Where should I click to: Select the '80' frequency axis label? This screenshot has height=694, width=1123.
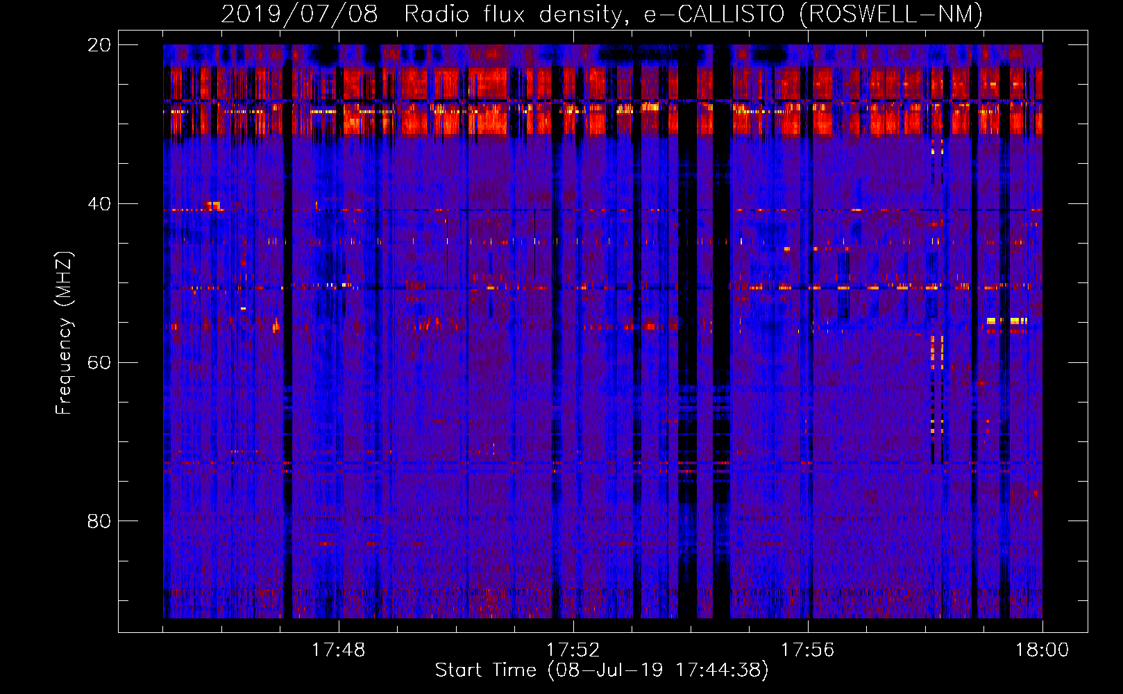pos(99,521)
